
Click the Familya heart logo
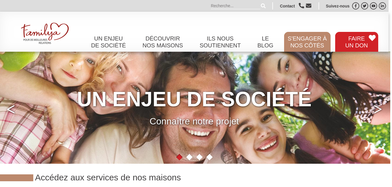click(x=45, y=33)
